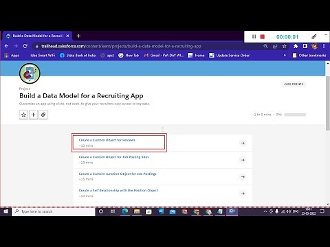Click the page vertical scrollbar thumb
The height and width of the screenshot is (247, 330).
(328, 103)
